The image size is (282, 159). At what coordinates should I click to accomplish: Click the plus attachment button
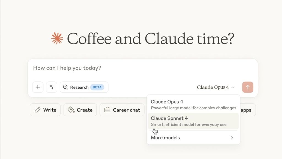(38, 87)
